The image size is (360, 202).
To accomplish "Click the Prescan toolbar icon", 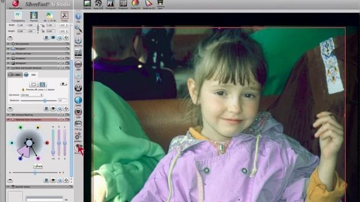I will [87, 4].
